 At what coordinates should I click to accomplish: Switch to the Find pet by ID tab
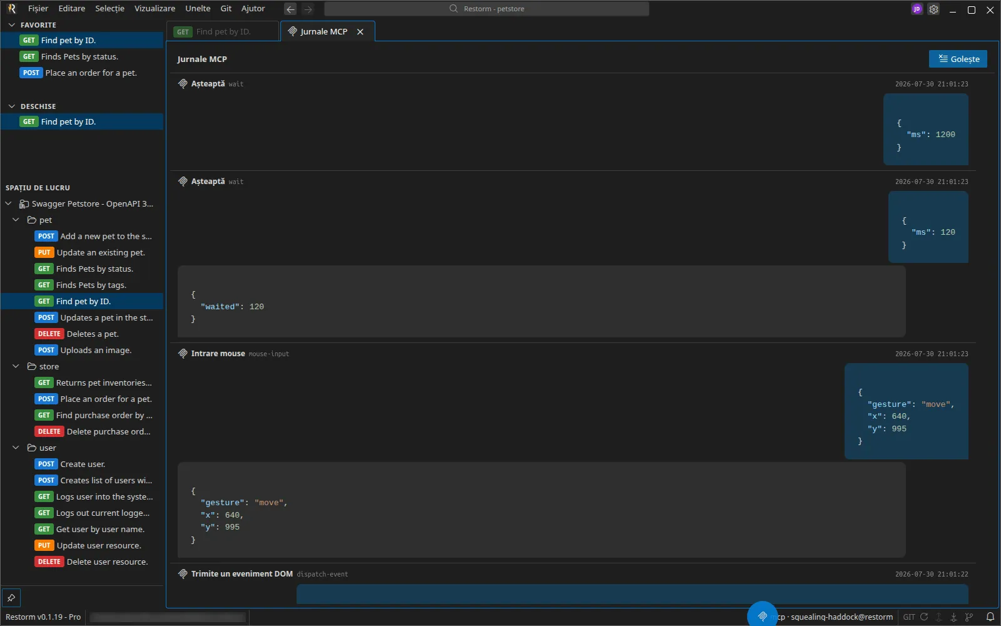tap(223, 31)
